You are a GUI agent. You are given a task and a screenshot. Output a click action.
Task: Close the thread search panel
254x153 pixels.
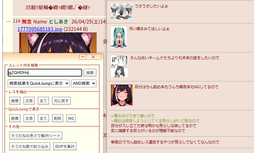point(94,57)
